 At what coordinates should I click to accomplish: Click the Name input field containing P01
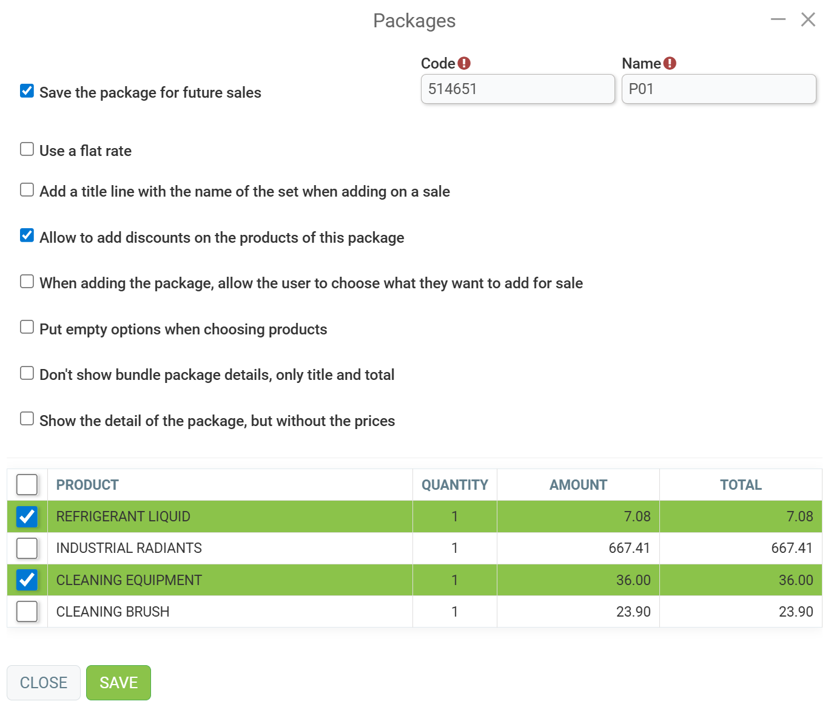point(719,89)
